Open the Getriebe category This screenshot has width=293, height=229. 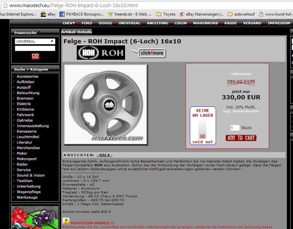[25, 120]
